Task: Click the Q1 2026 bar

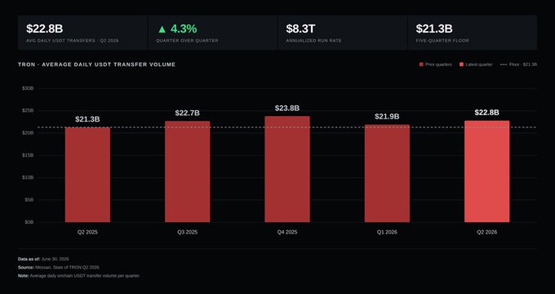Action: [x=387, y=174]
